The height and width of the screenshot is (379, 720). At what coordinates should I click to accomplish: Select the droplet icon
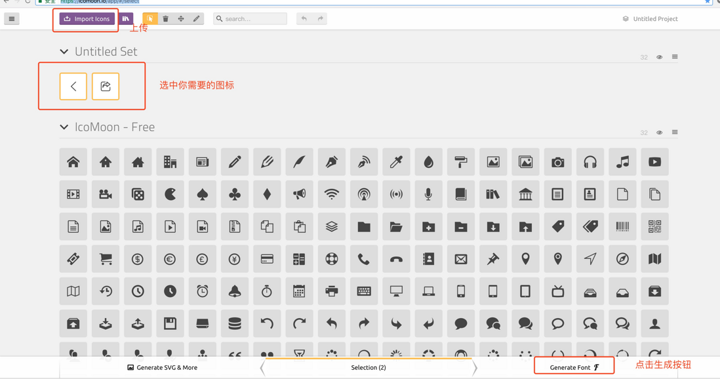tap(428, 162)
